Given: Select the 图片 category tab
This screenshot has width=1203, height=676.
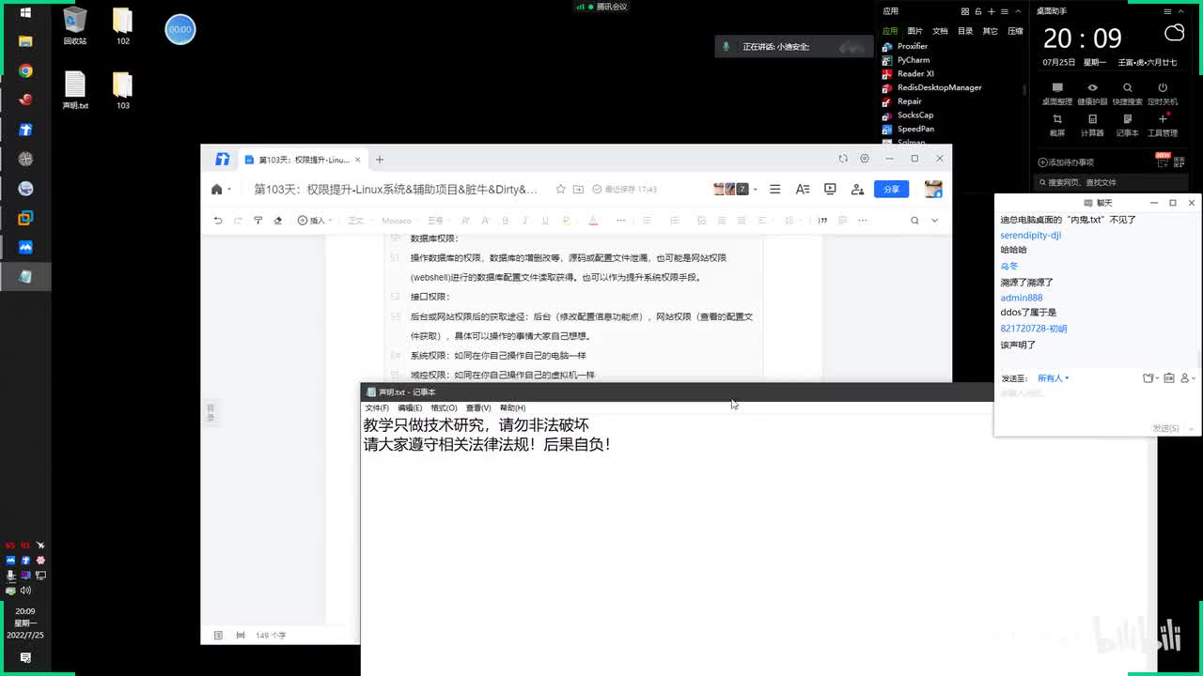Looking at the screenshot, I should click(914, 31).
